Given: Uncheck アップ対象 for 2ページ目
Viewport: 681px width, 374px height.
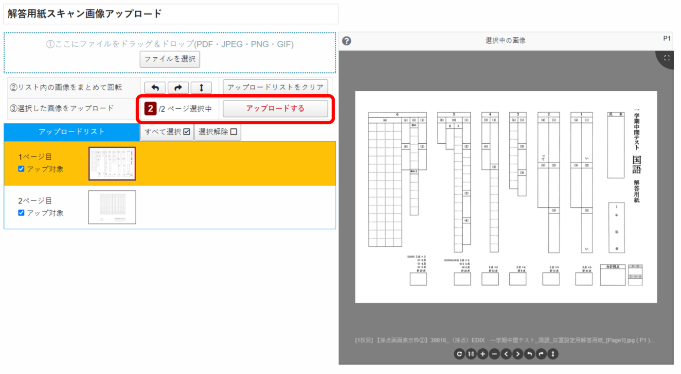Looking at the screenshot, I should coord(21,213).
